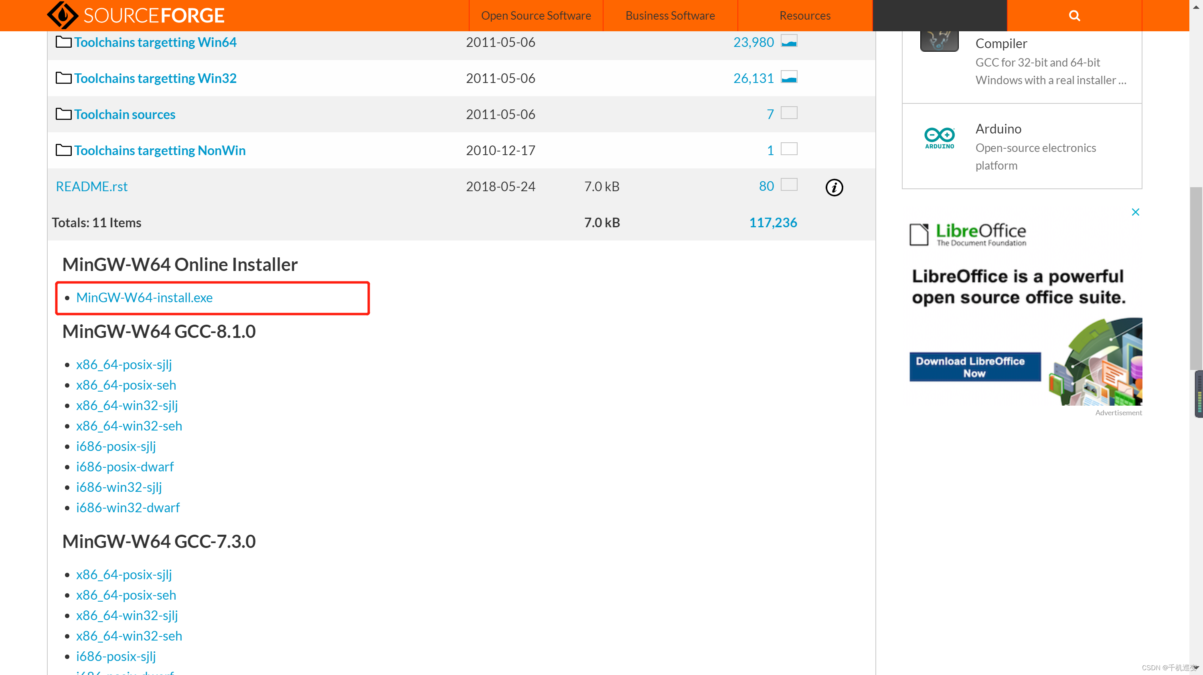Viewport: 1203px width, 675px height.
Task: Click the MinGW-W64 GCC-8.1.0 heading
Action: click(x=159, y=331)
